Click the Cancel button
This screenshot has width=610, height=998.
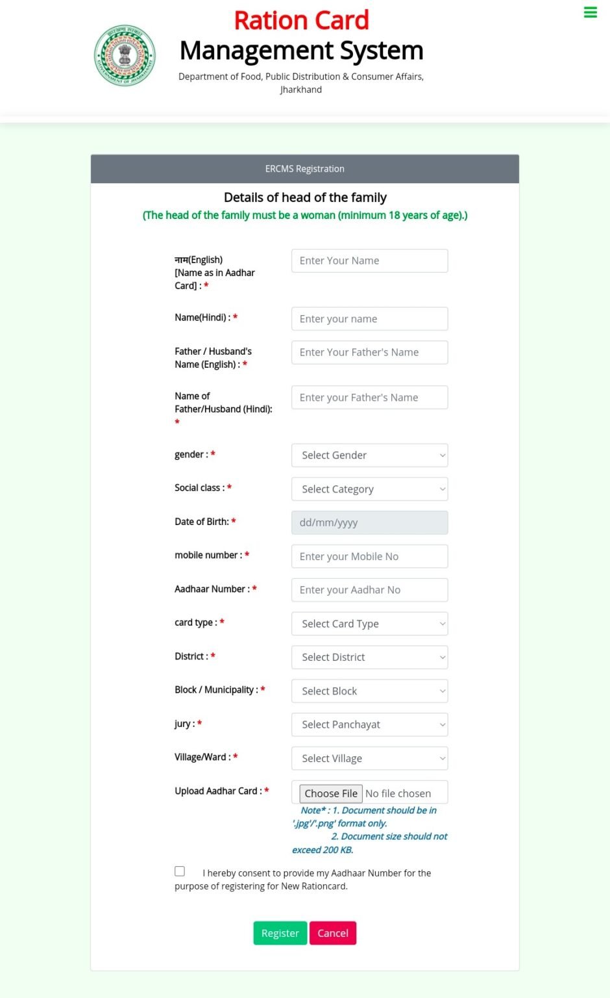coord(333,932)
